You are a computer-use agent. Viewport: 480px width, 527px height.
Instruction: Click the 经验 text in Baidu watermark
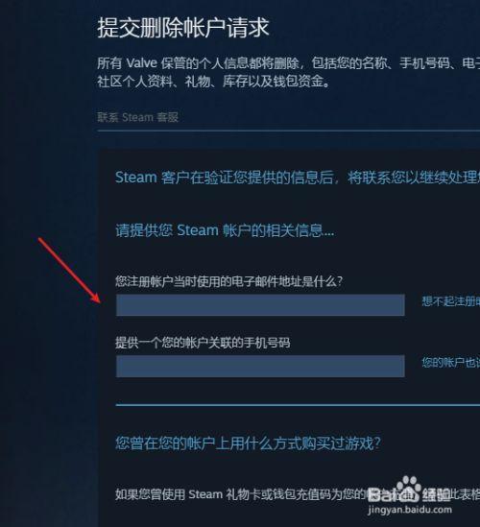pyautogui.click(x=436, y=494)
